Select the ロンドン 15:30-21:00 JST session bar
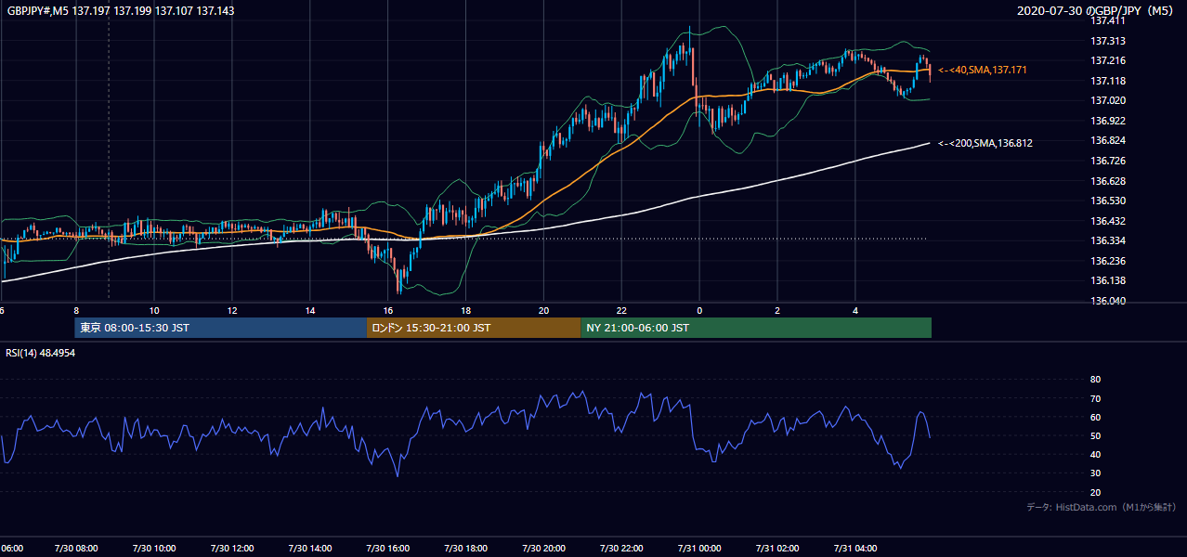Viewport: 1187px width, 557px height. (474, 328)
